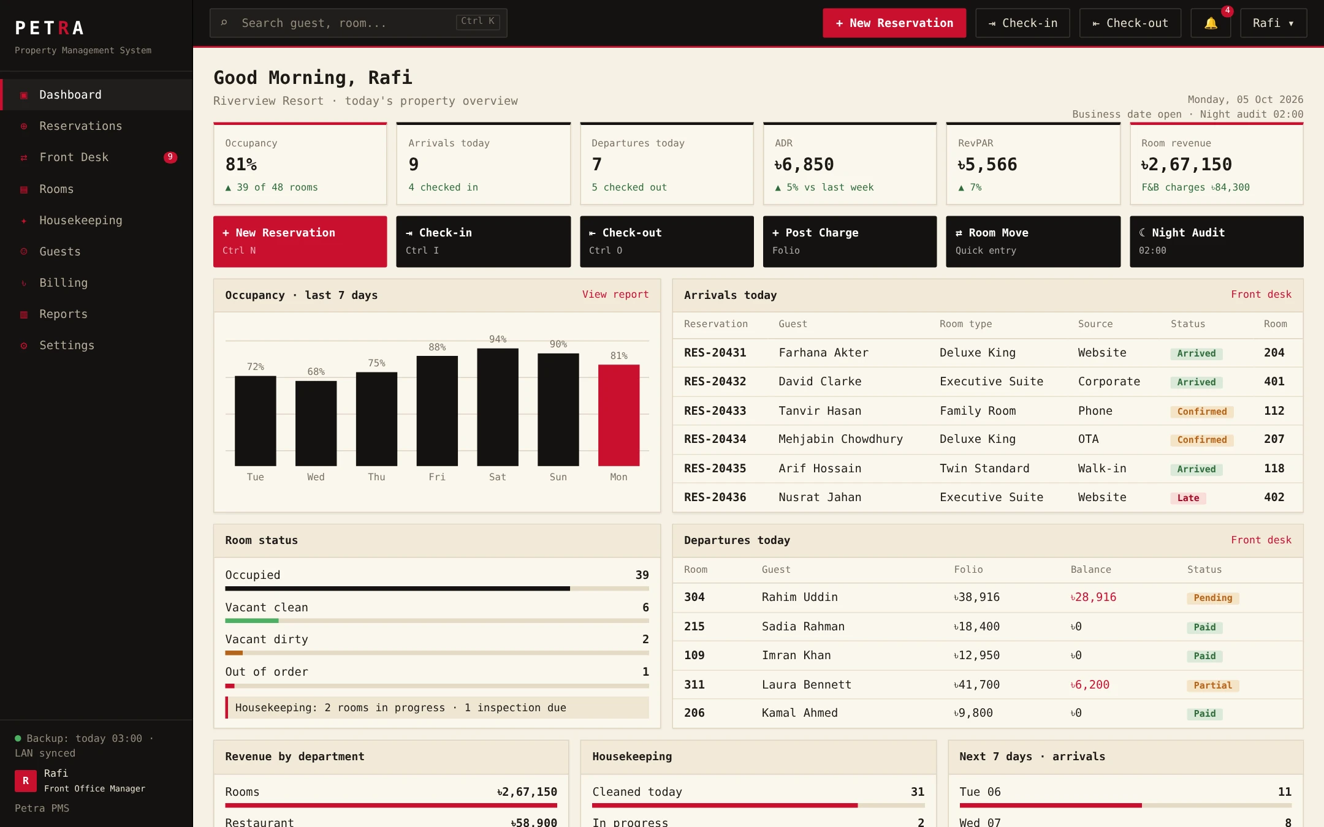Click the Room revenue card

1216,164
